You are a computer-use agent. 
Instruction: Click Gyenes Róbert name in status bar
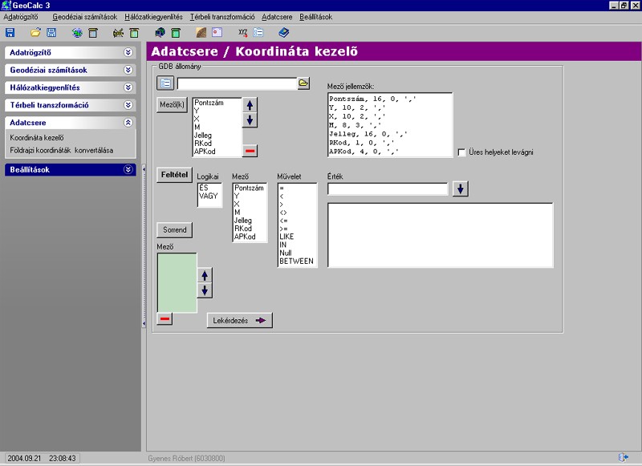(186, 458)
